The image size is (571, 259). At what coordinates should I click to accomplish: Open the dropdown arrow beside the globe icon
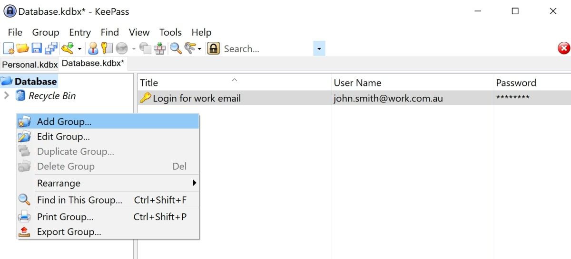coord(134,49)
